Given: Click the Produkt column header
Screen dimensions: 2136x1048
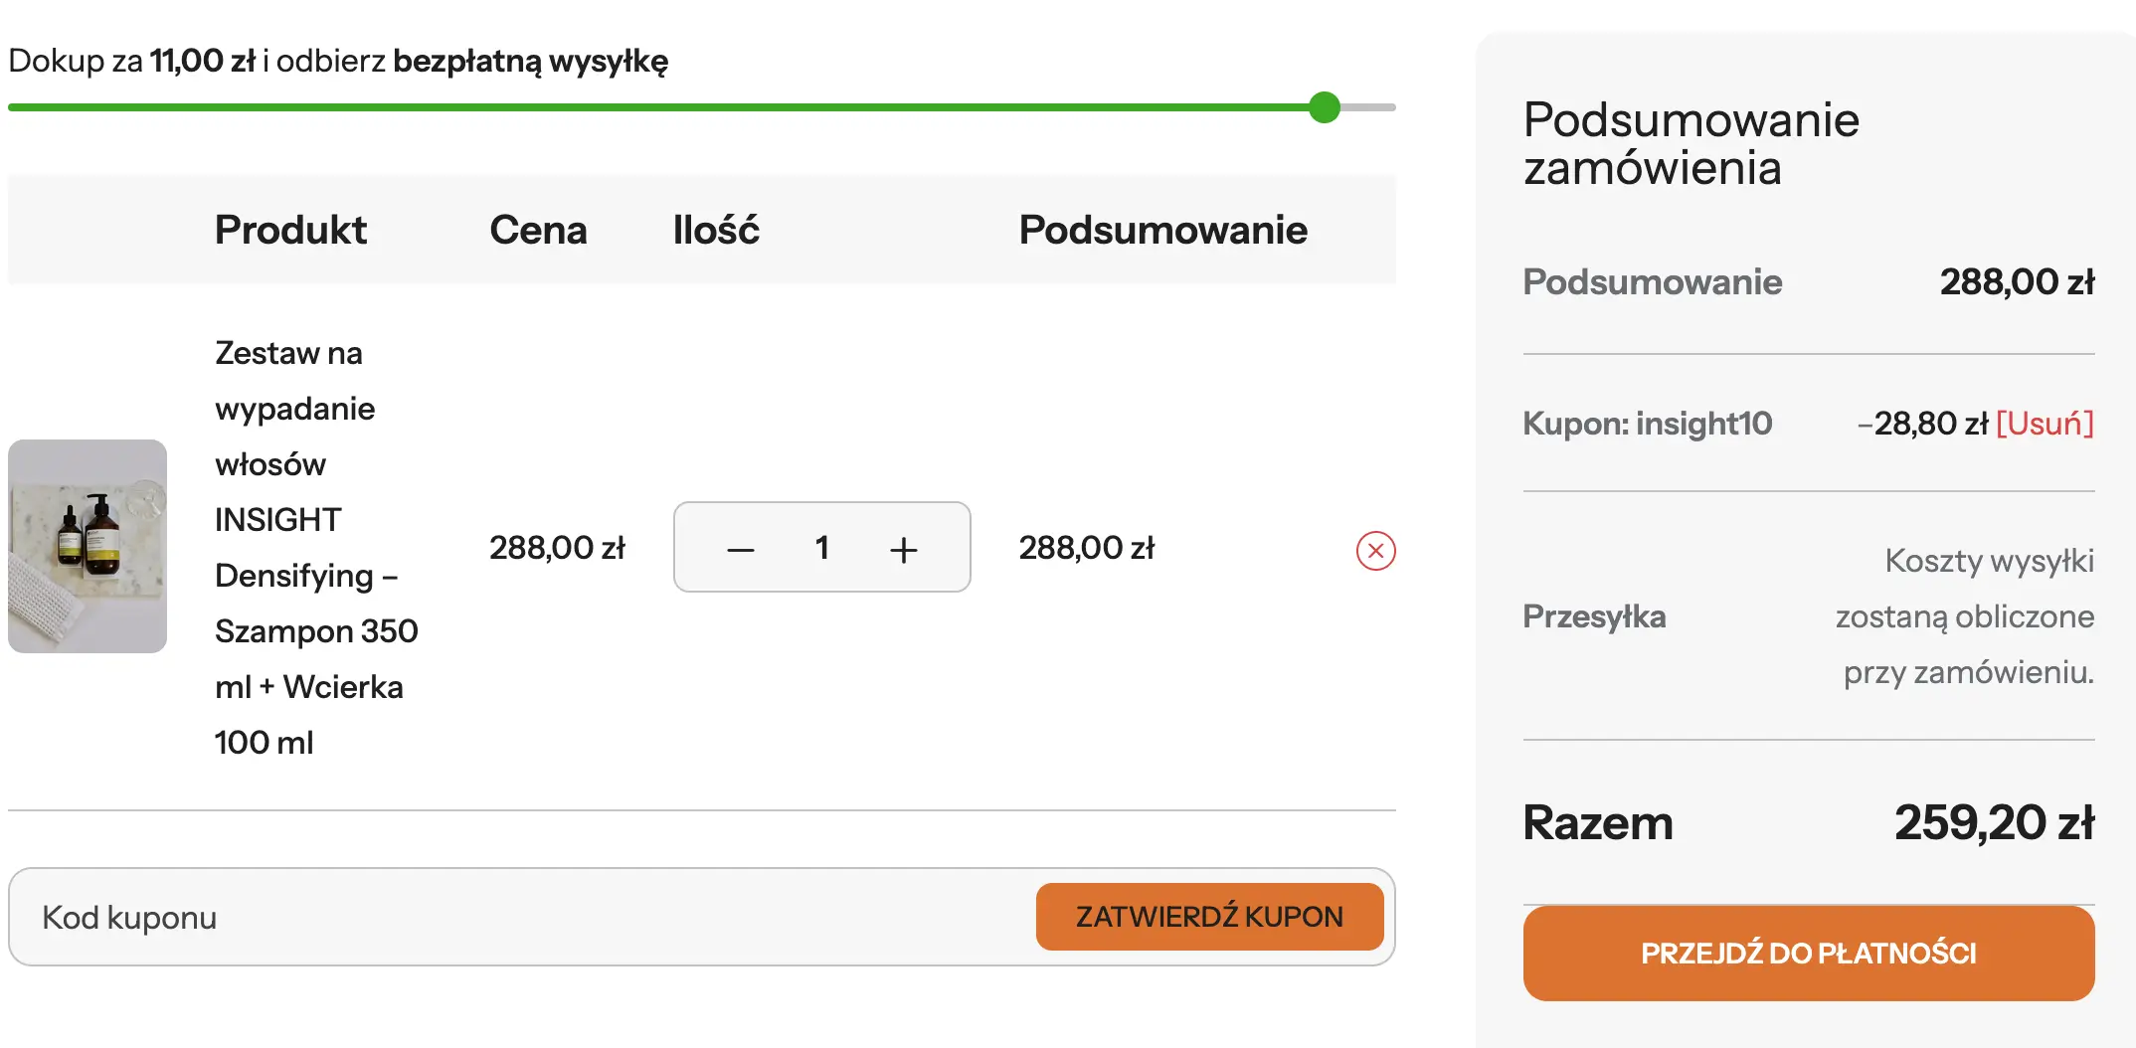Looking at the screenshot, I should [x=290, y=230].
